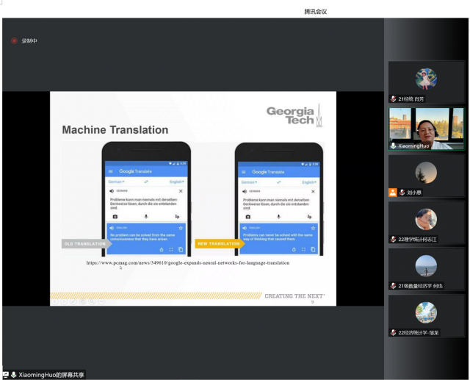Screen dimensions: 470x380
Task: Swap languages icon on right phone
Action: (x=279, y=182)
